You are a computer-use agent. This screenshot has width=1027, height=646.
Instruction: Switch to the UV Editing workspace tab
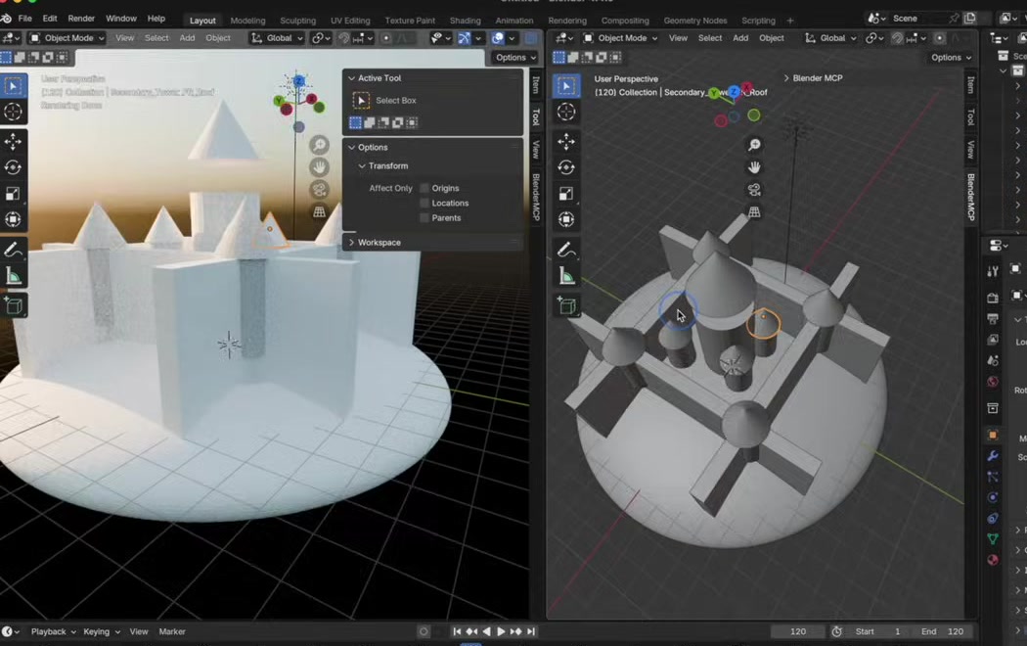[350, 20]
